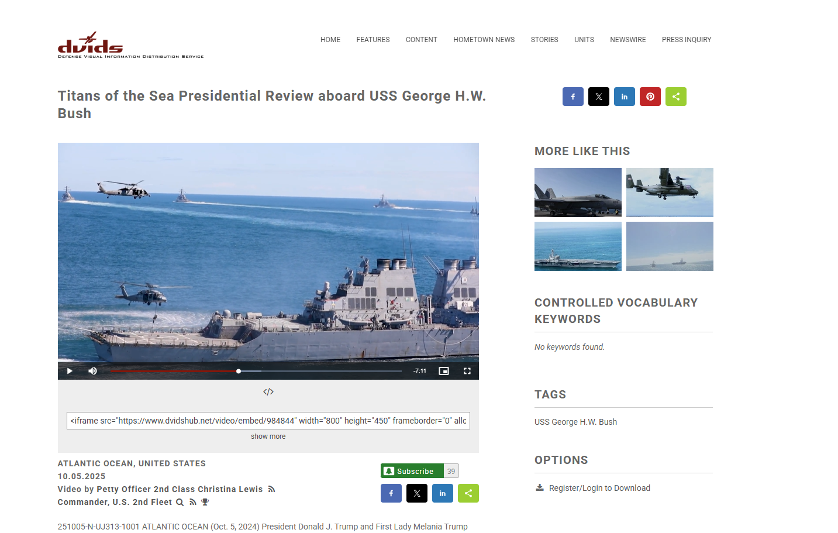Search Commander U.S. 2nd Fleet unit
The width and height of the screenshot is (838, 533).
[x=180, y=502]
